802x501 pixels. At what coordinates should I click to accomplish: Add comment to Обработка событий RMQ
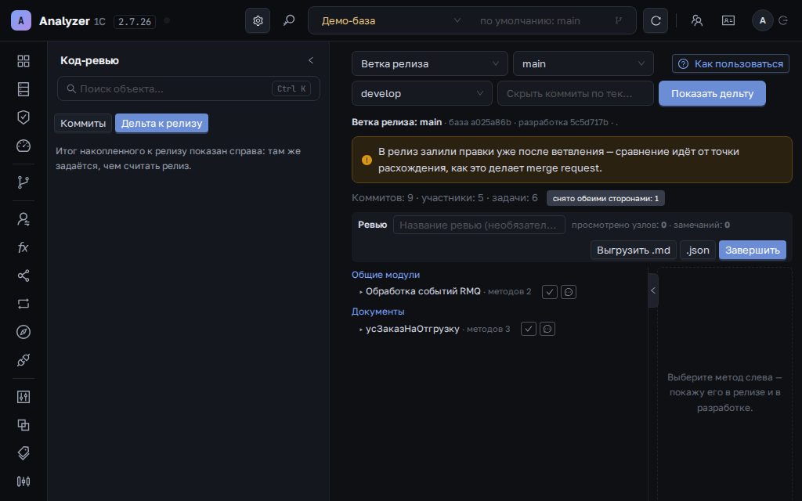569,292
